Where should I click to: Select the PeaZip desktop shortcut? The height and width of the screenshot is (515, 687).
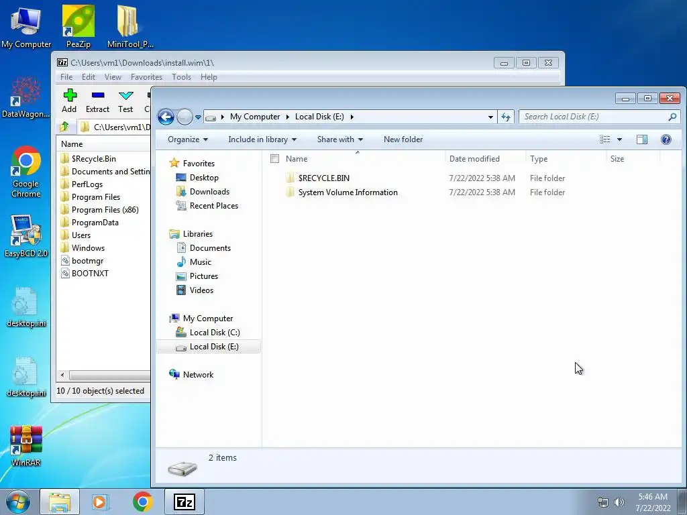pos(78,27)
